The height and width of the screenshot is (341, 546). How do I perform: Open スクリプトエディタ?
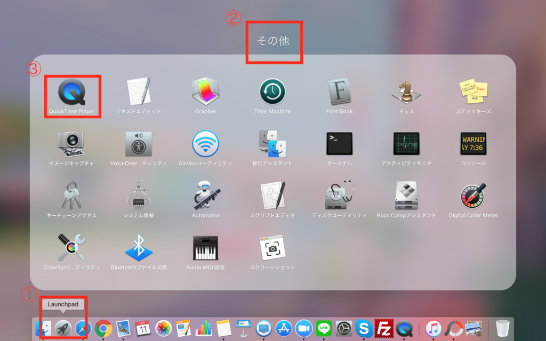[x=272, y=196]
